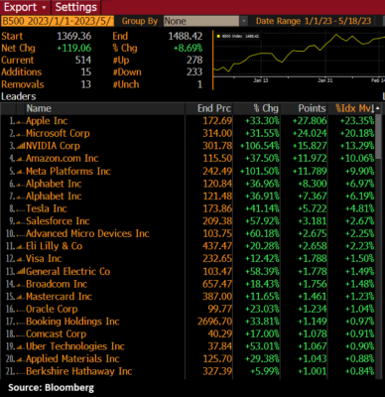Select the Broadcom Inc row name
Image resolution: width=385 pixels, height=397 pixels.
pos(57,284)
